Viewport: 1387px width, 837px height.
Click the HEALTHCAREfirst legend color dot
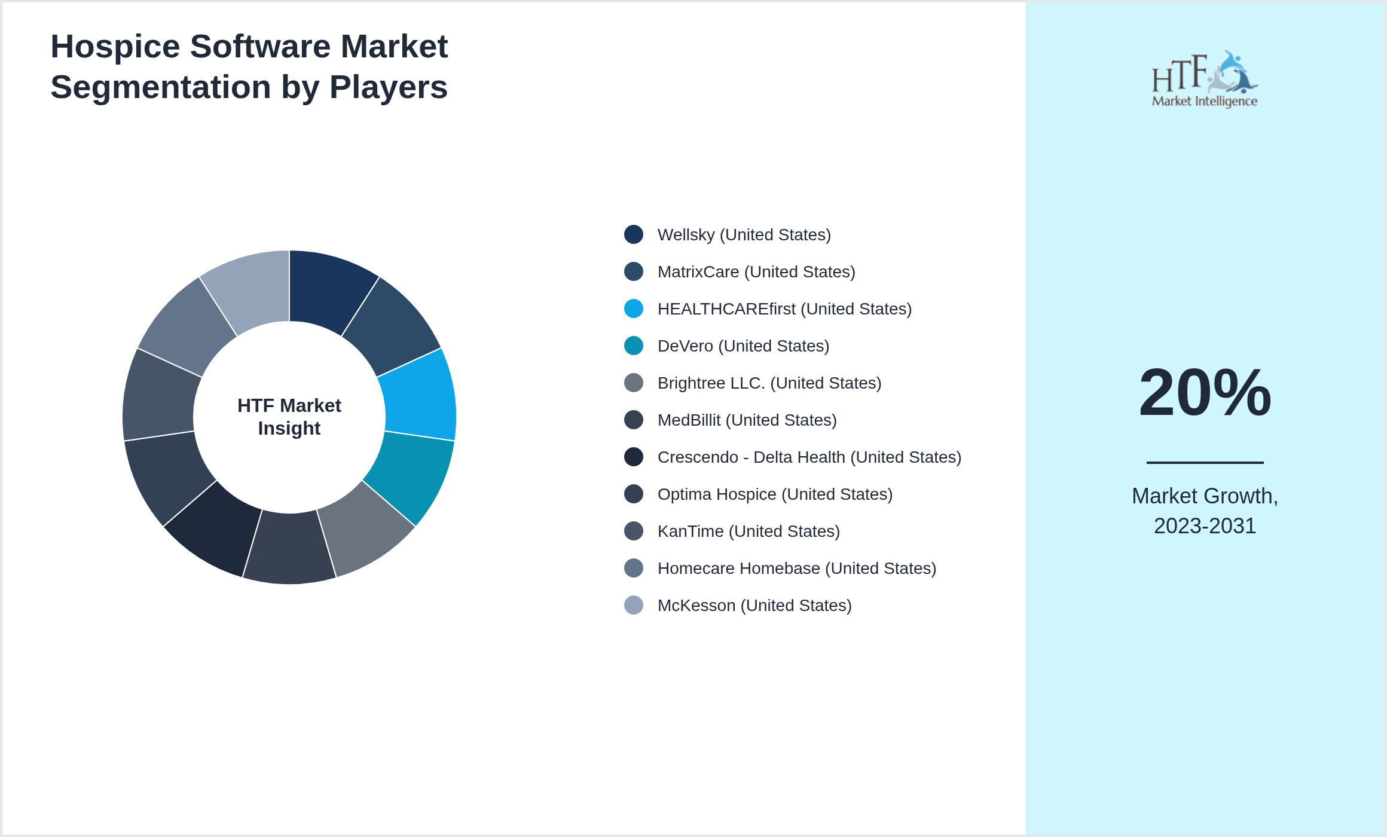point(634,308)
